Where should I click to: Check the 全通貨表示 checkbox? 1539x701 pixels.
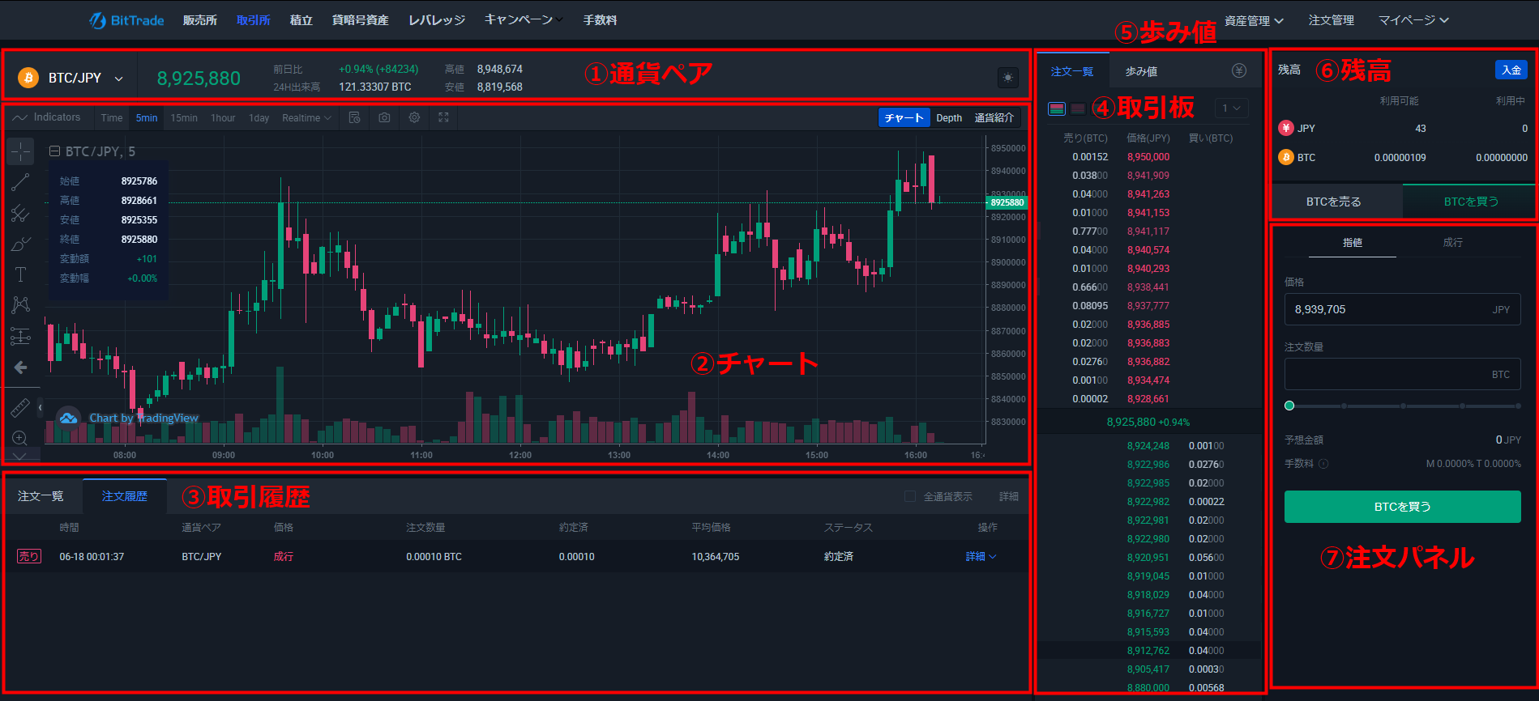(x=910, y=496)
